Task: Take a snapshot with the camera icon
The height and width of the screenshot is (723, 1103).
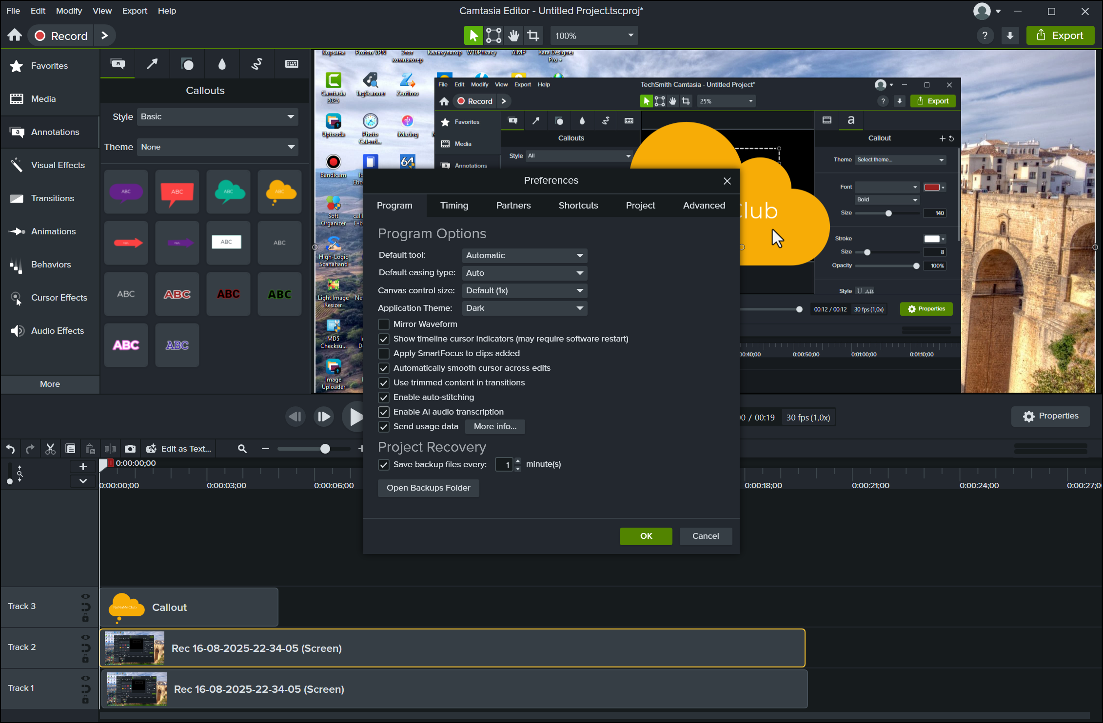Action: coord(130,449)
